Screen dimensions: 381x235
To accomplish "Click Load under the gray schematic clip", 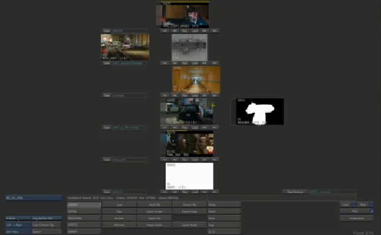I will (x=195, y=63).
